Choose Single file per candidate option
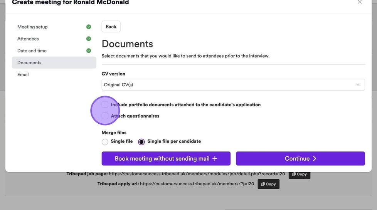The image size is (377, 210). tap(141, 142)
